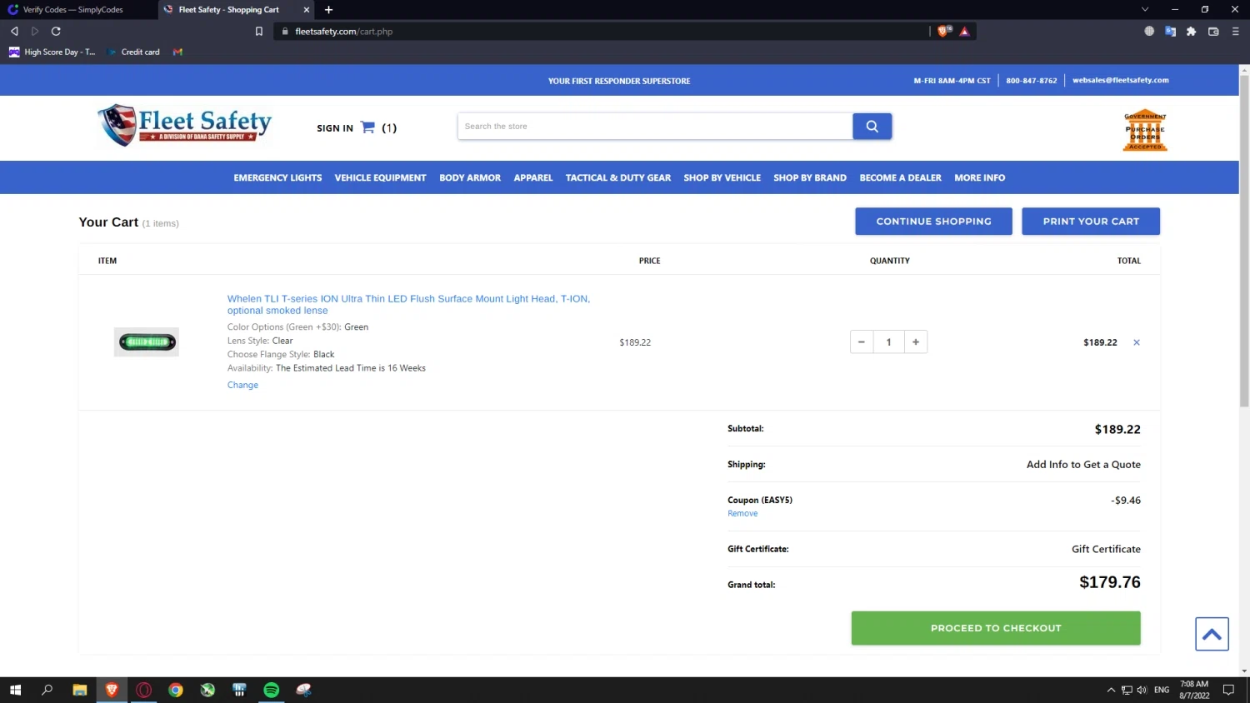Decrease quantity with the minus button
1250x703 pixels.
(862, 342)
